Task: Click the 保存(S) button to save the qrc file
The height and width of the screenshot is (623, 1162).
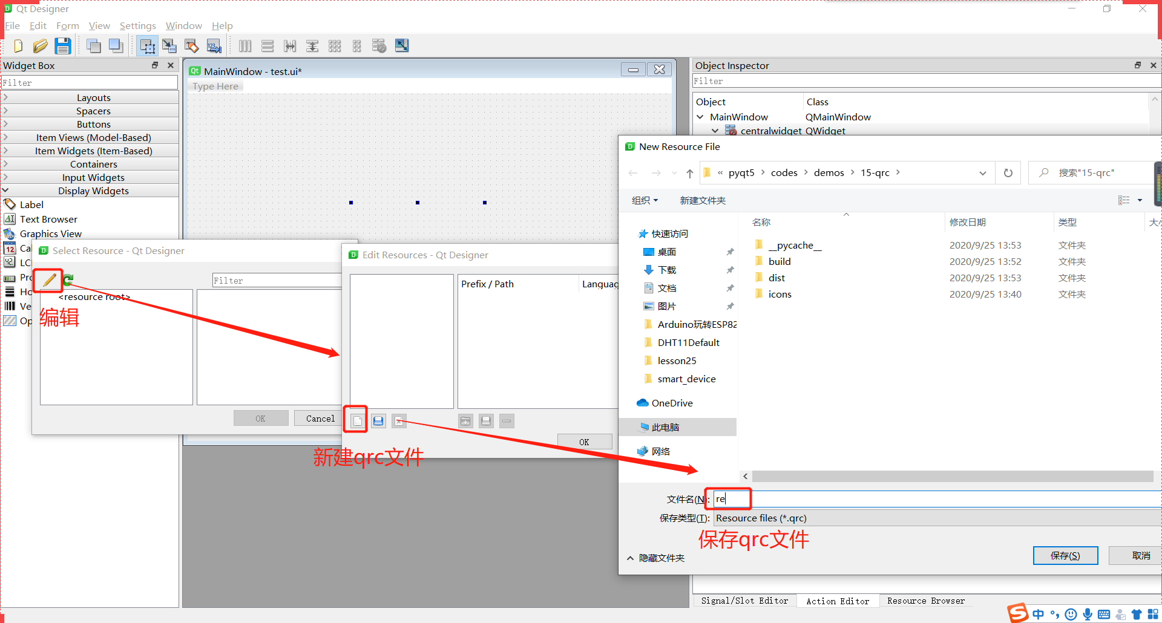Action: pyautogui.click(x=1065, y=555)
